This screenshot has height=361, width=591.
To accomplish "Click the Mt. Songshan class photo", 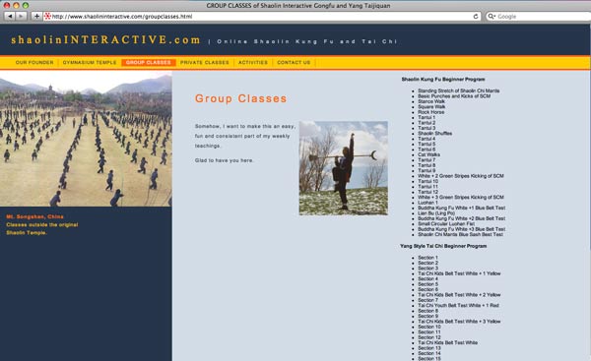I will 86,139.
